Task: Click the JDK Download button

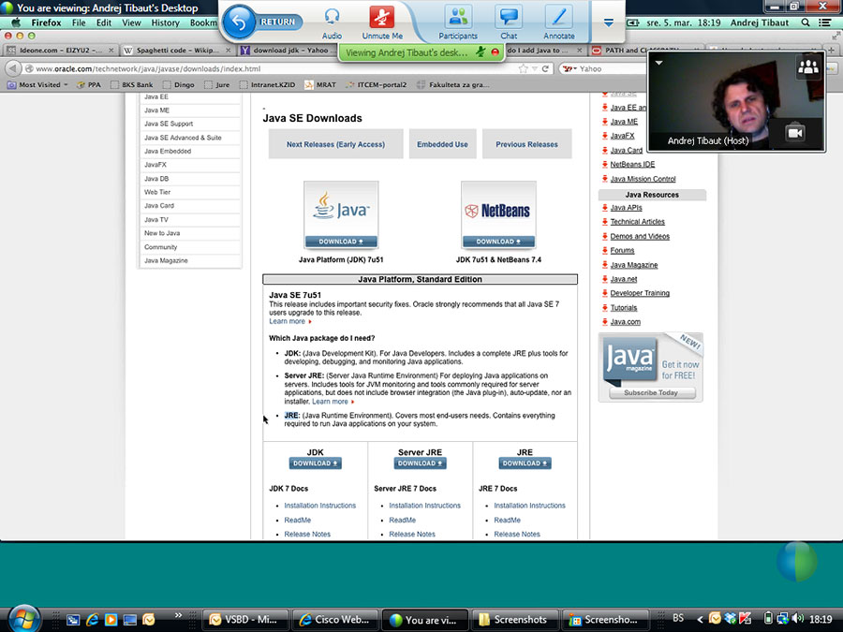Action: coord(315,463)
